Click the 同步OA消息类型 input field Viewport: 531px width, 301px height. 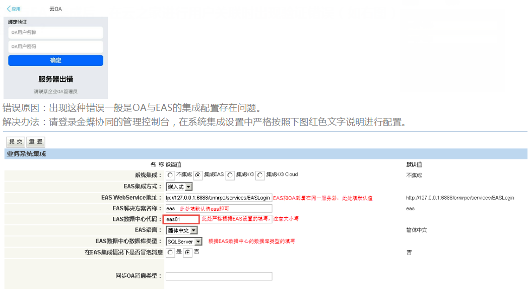pyautogui.click(x=219, y=276)
